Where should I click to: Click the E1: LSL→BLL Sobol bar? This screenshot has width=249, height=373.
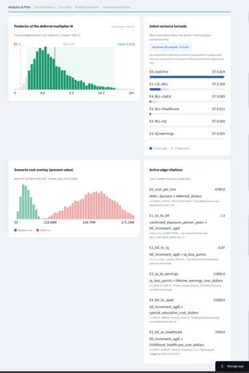coord(187,89)
